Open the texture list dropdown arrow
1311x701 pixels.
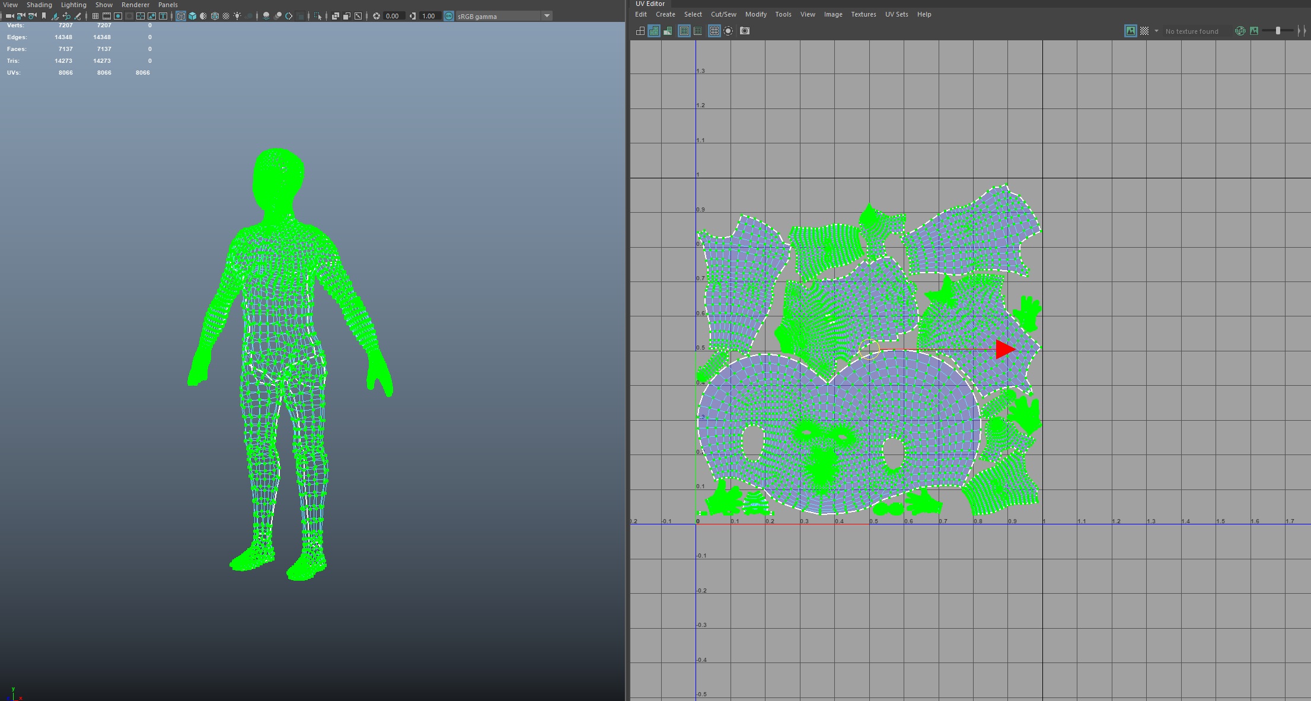point(1156,31)
